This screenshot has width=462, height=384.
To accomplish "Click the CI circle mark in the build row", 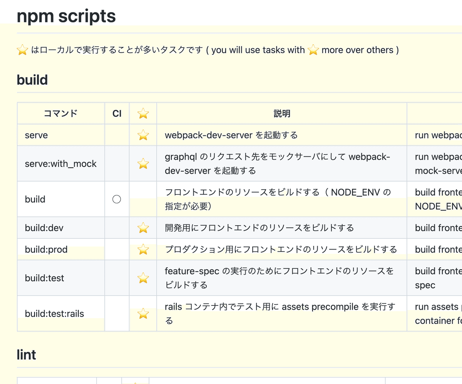I will [117, 199].
